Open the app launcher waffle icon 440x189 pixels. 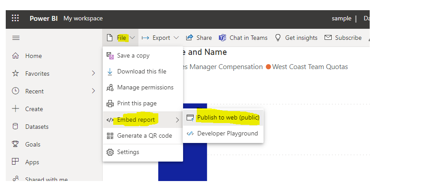(x=15, y=19)
